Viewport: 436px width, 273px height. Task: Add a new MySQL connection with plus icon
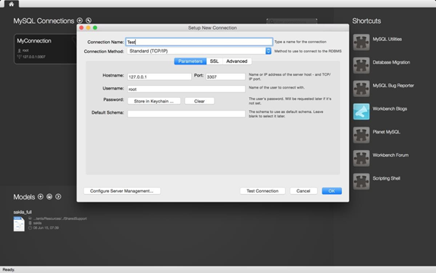pos(80,20)
